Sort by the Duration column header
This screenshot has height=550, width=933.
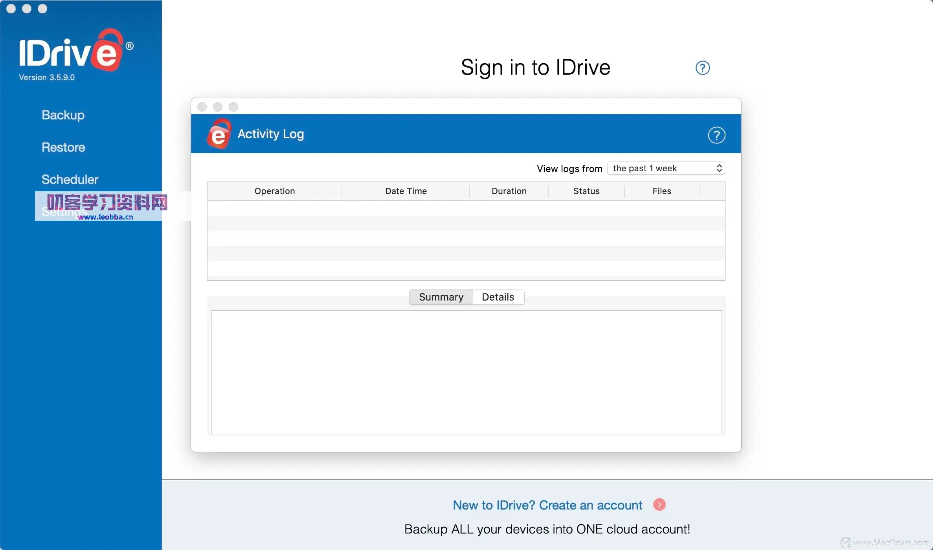(x=509, y=191)
